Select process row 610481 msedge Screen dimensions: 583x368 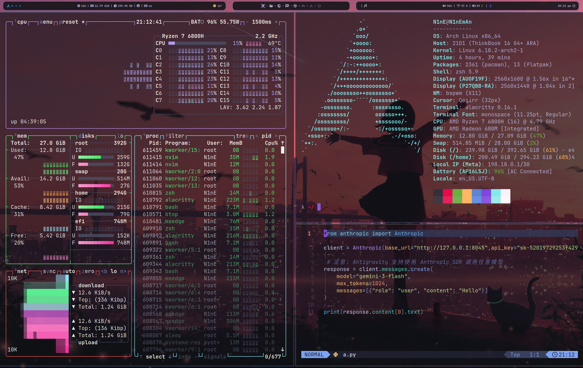point(209,221)
